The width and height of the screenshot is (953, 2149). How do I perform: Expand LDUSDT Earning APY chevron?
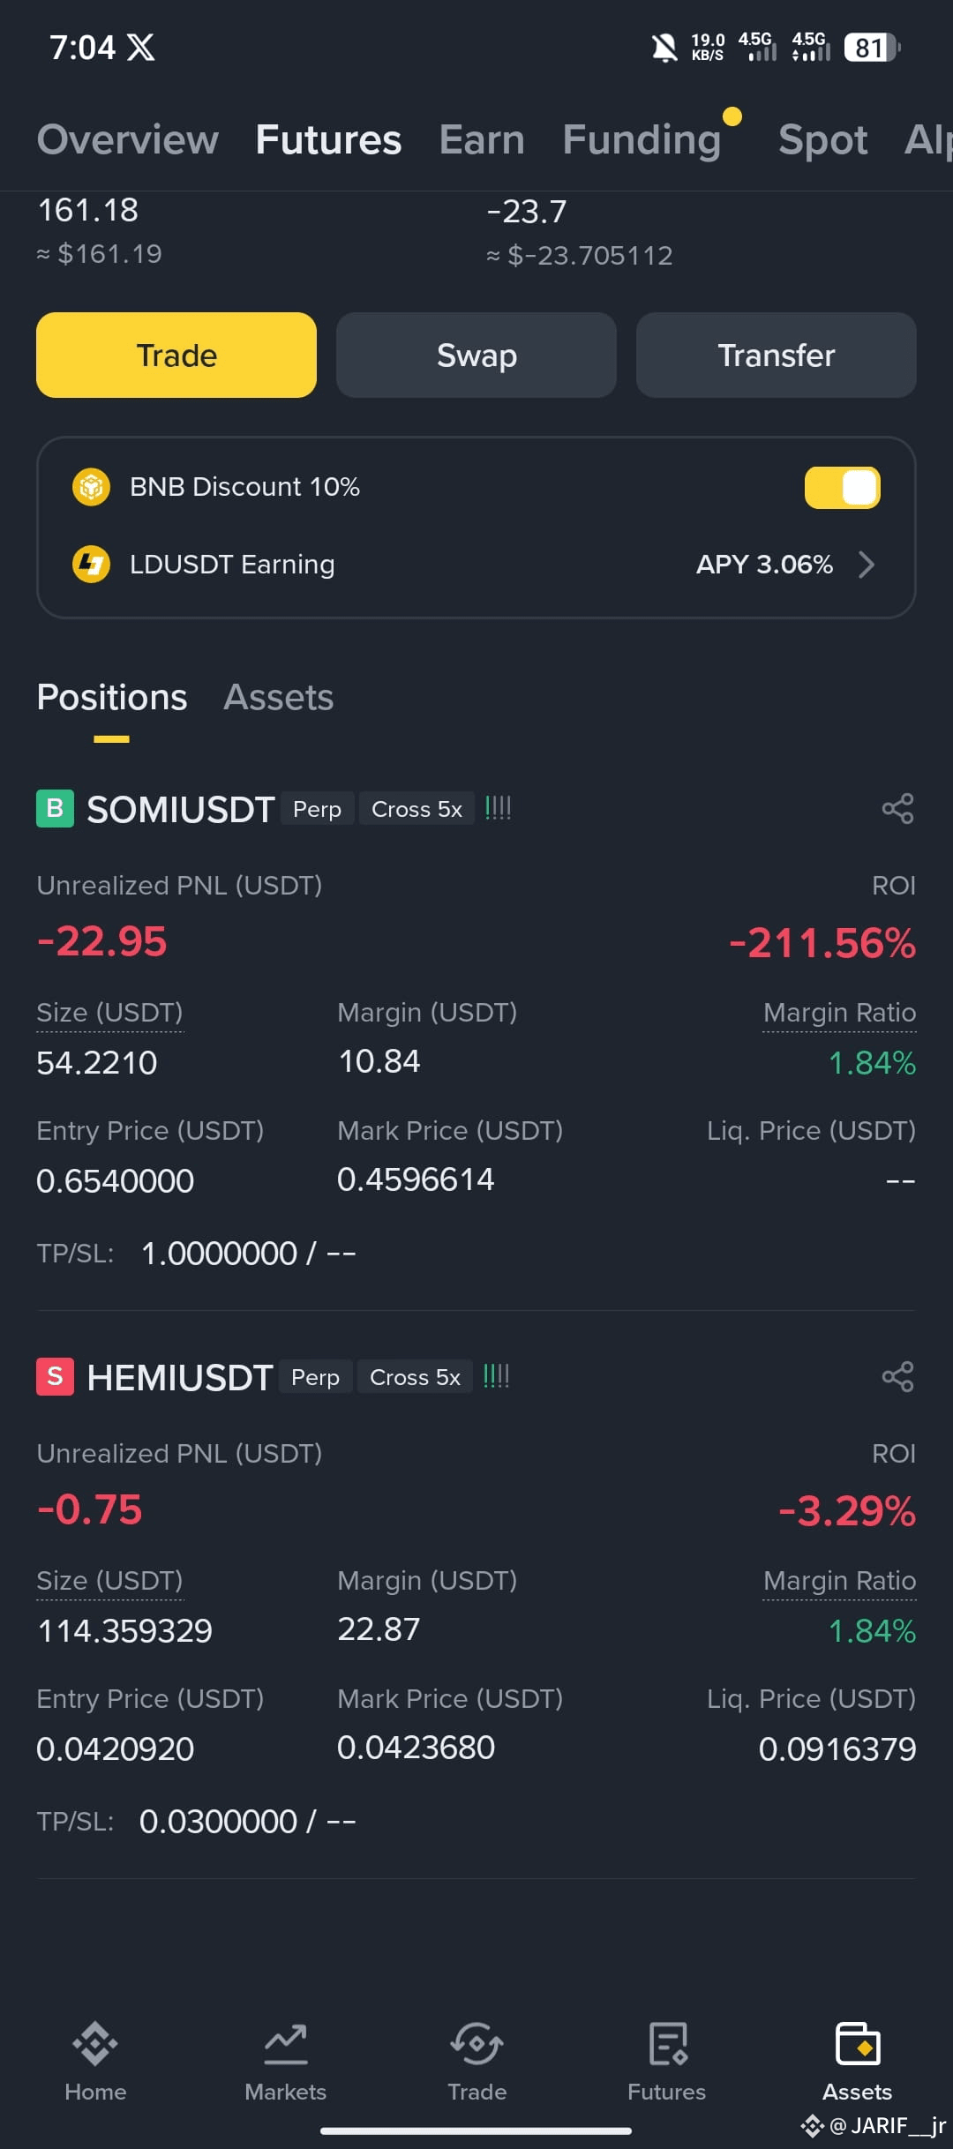coord(867,565)
